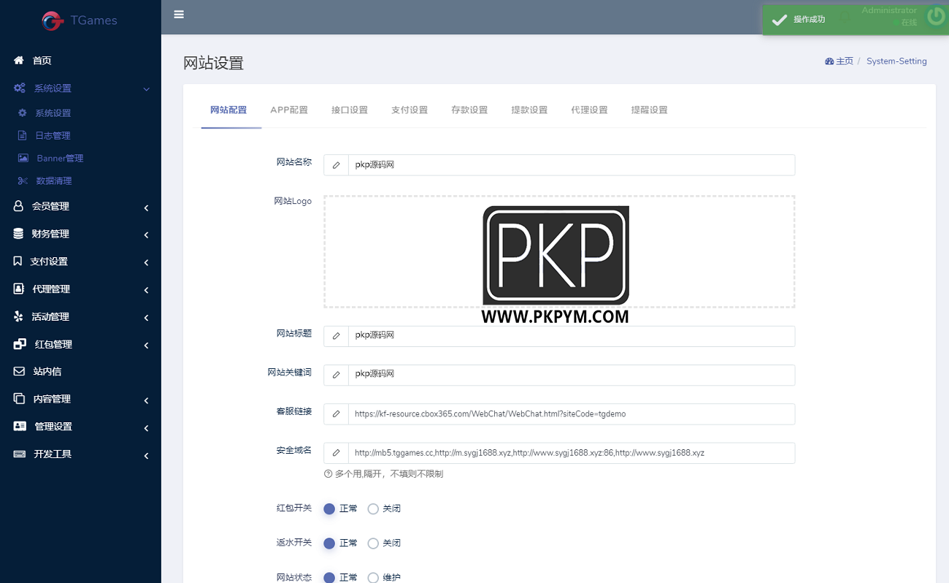The image size is (949, 583).
Task: Click the home icon beside 首页
Action: 19,61
